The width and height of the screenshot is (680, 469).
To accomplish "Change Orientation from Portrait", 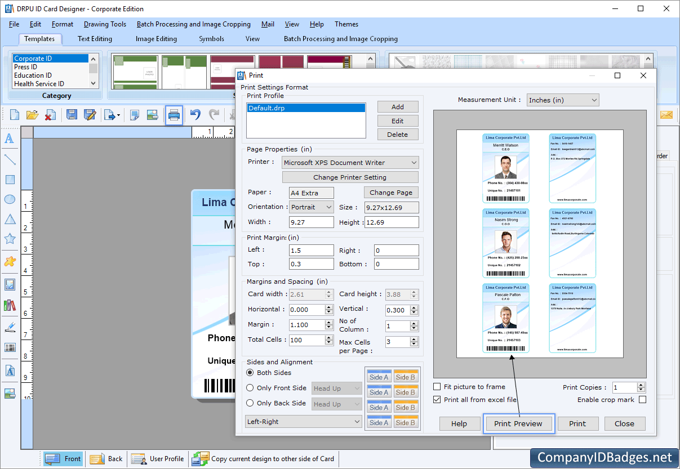I will pos(311,207).
